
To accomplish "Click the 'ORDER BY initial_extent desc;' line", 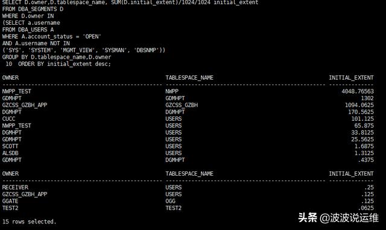I will [x=65, y=64].
